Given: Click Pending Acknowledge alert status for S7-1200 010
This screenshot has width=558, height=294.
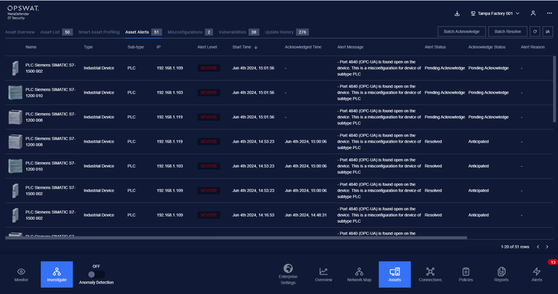Looking at the screenshot, I should point(444,93).
